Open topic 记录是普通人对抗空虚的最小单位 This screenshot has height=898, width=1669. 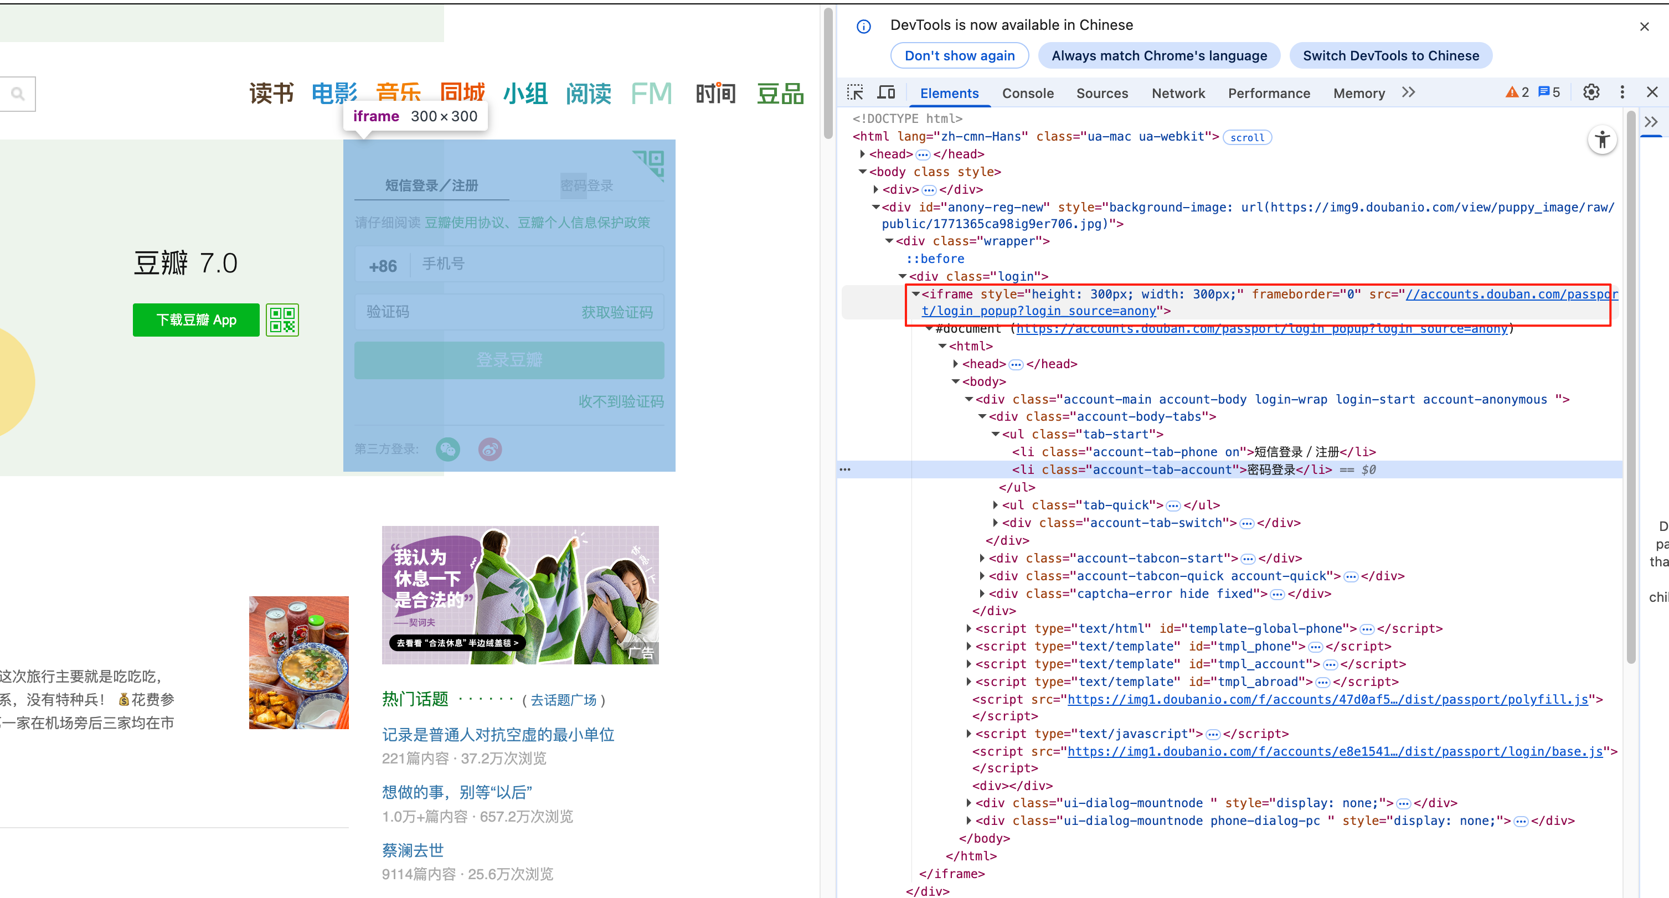(x=498, y=735)
